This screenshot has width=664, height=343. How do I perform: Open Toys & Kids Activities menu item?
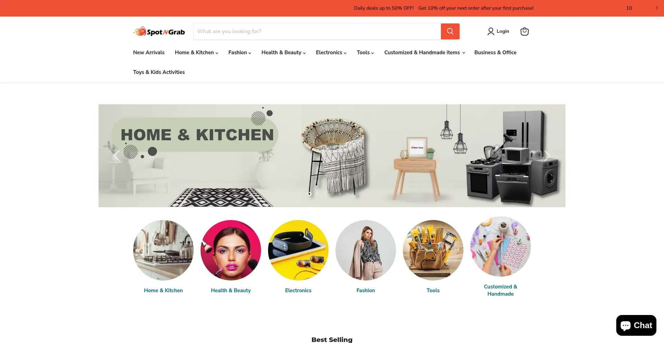(x=159, y=72)
